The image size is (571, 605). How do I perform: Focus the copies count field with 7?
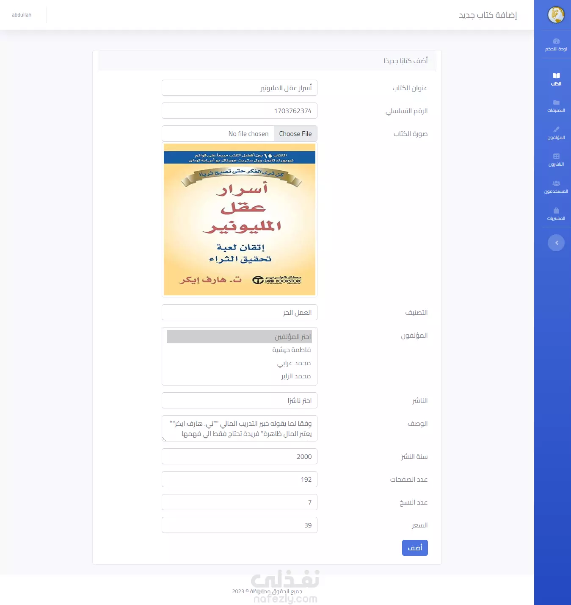pyautogui.click(x=240, y=502)
